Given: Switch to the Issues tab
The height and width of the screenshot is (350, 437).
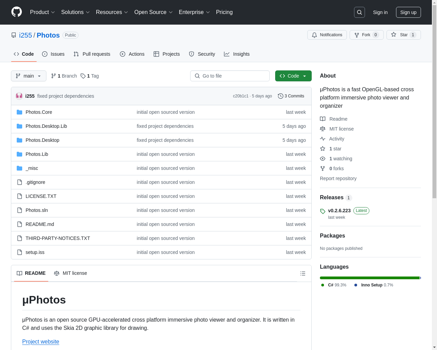Looking at the screenshot, I should [53, 54].
